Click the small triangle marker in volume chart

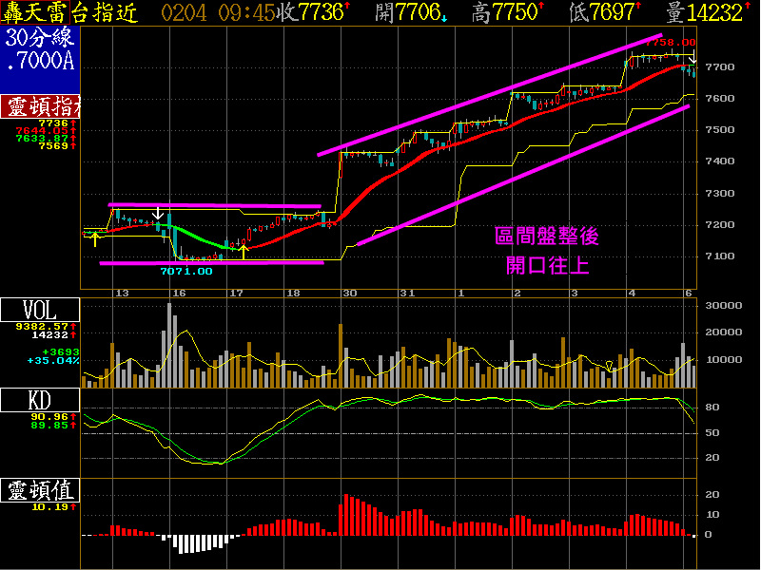(x=610, y=366)
